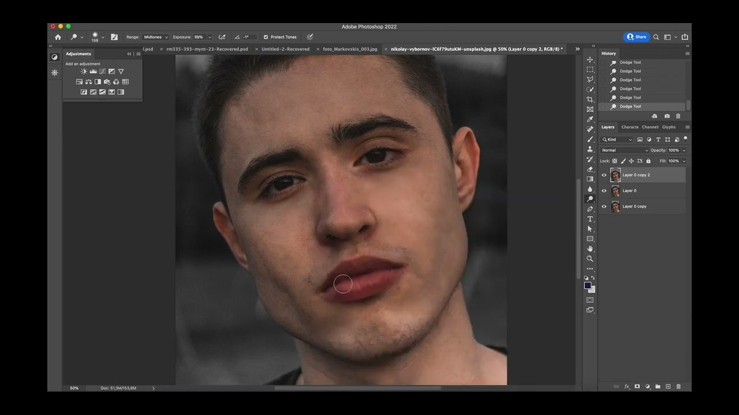The height and width of the screenshot is (415, 739).
Task: Open the brush settings panel toggle
Action: (x=114, y=37)
